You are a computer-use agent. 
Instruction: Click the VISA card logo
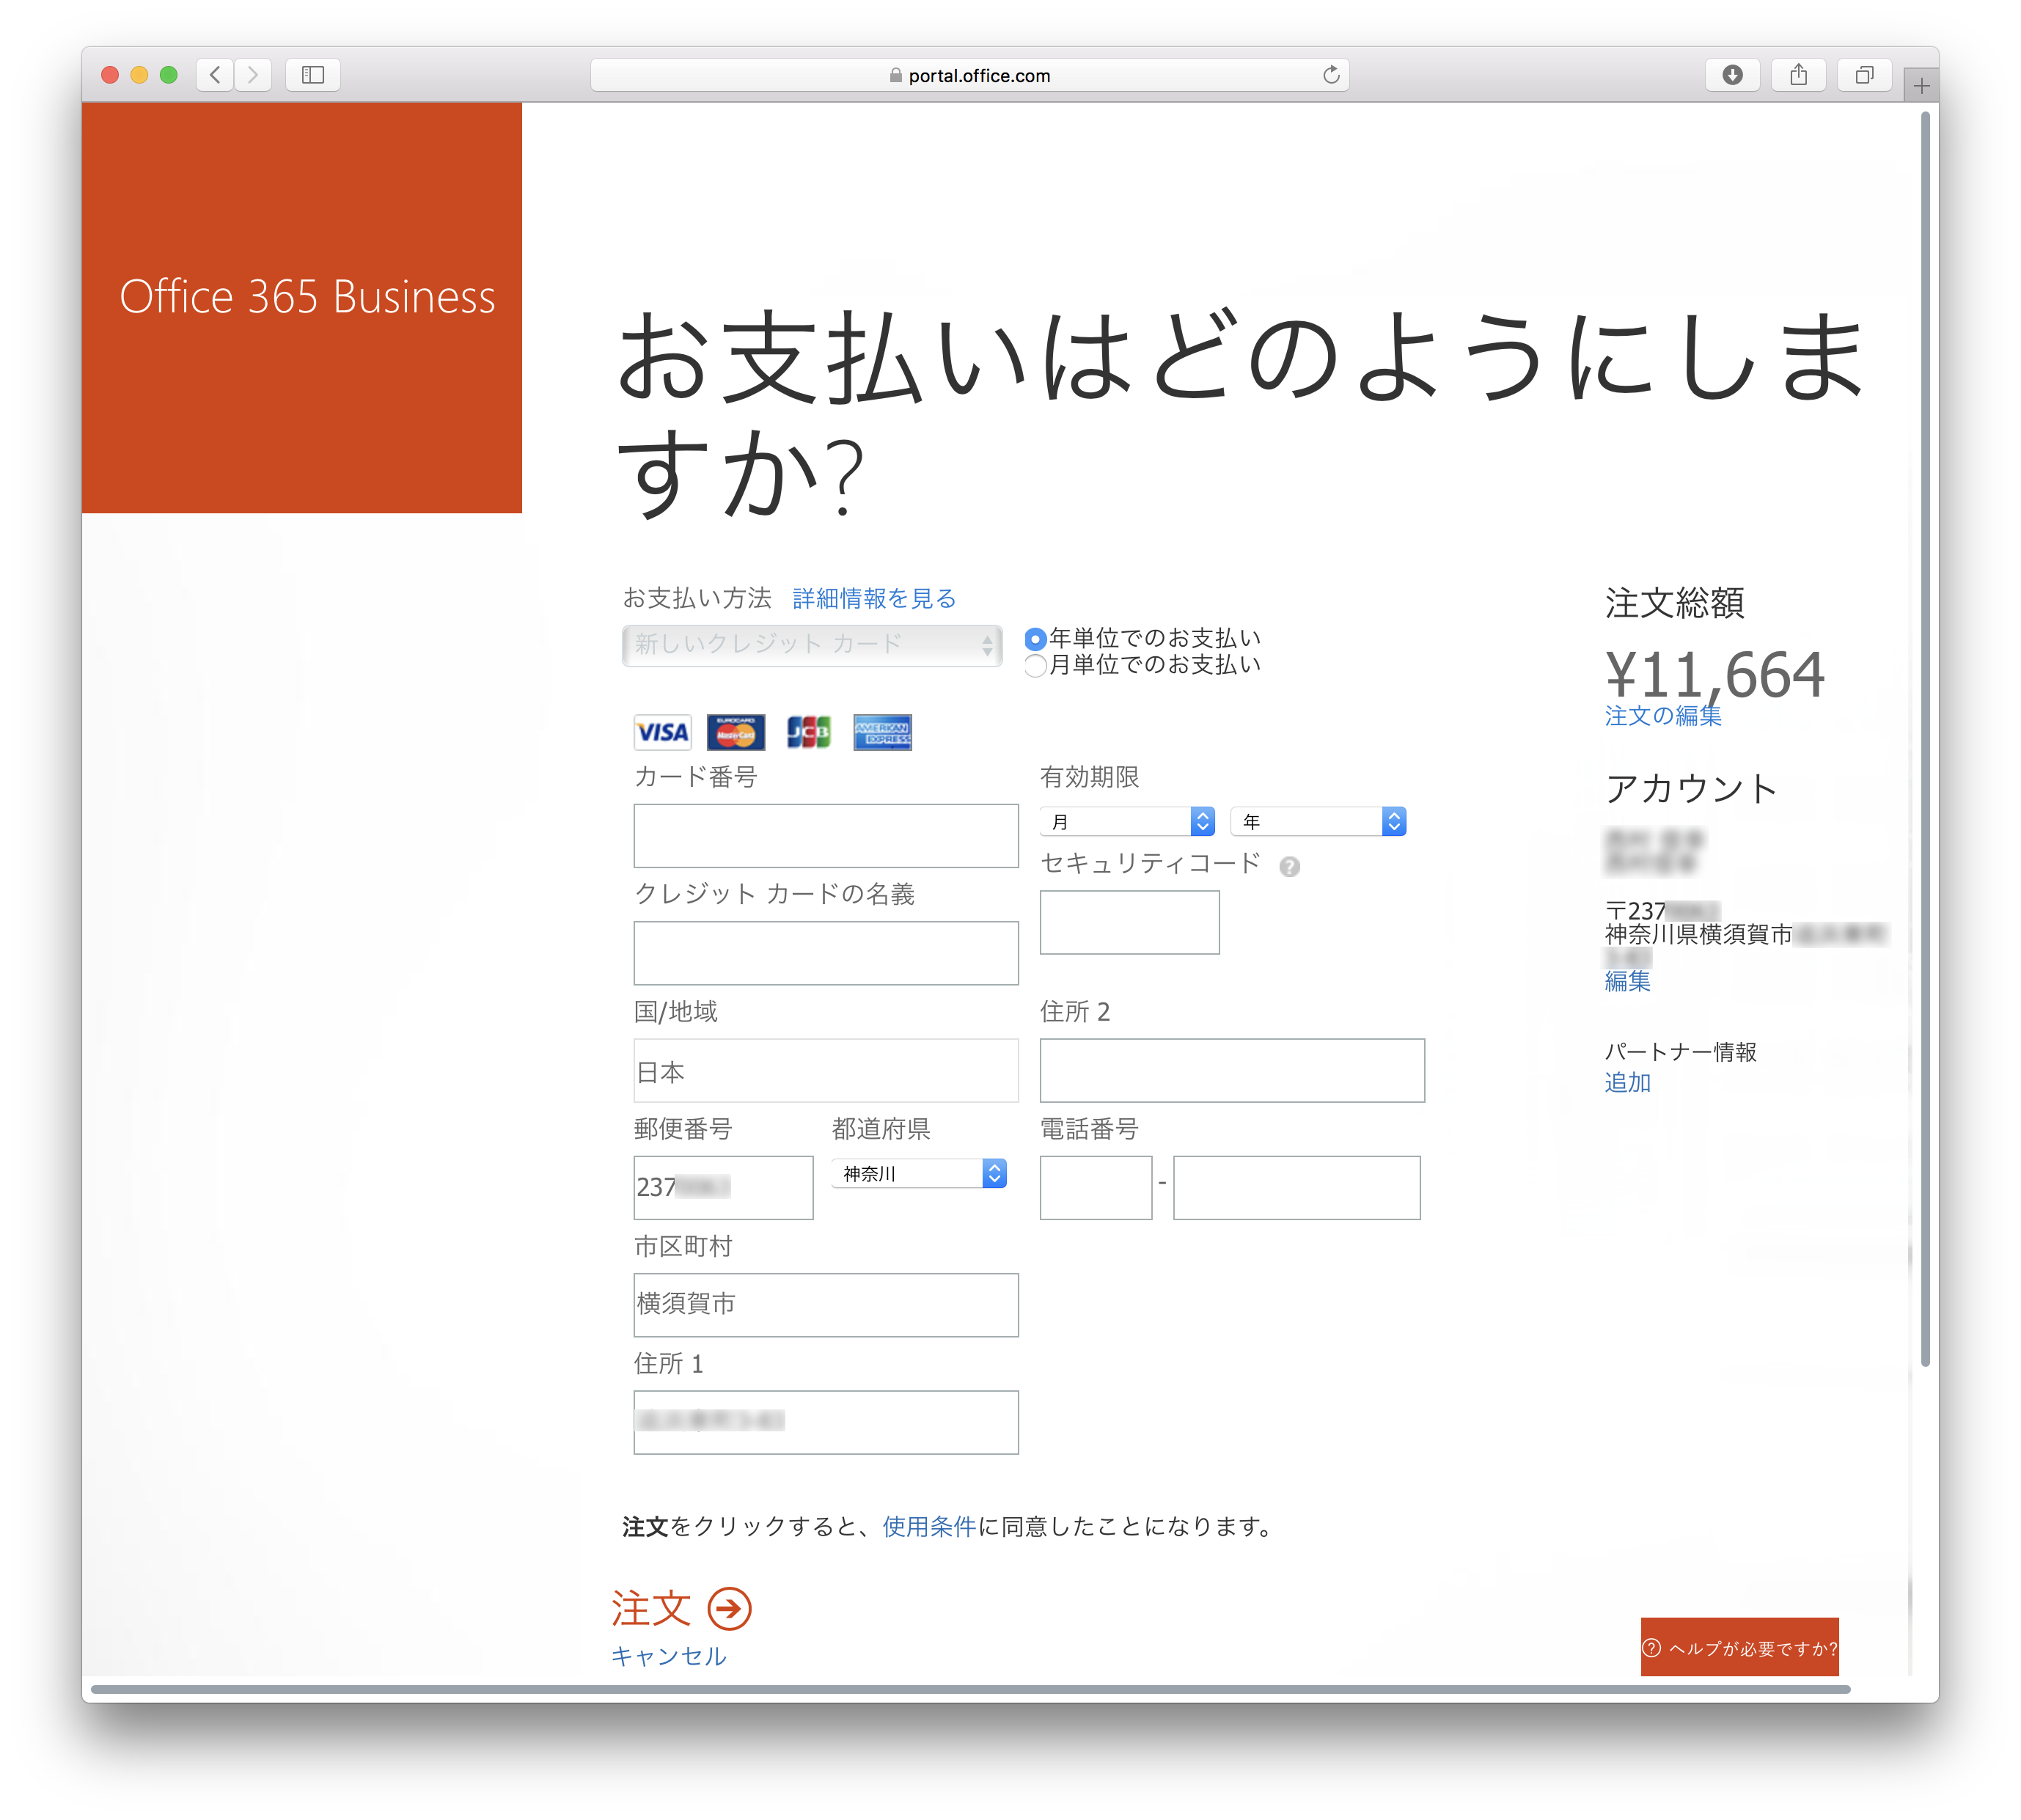(662, 732)
